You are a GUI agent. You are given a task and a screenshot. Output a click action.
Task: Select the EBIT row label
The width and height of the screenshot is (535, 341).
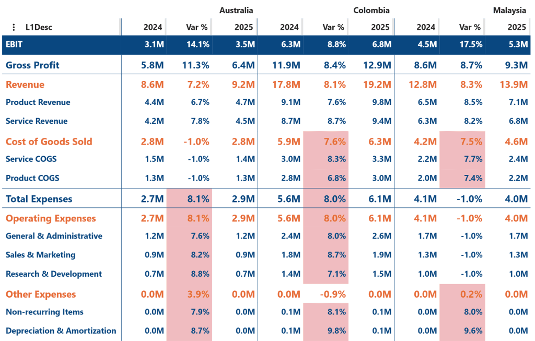pyautogui.click(x=14, y=44)
